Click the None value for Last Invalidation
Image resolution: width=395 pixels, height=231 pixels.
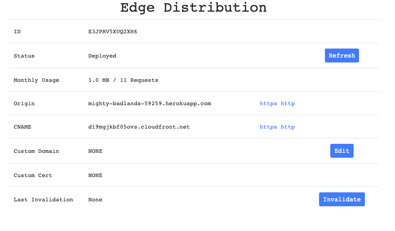(x=95, y=200)
